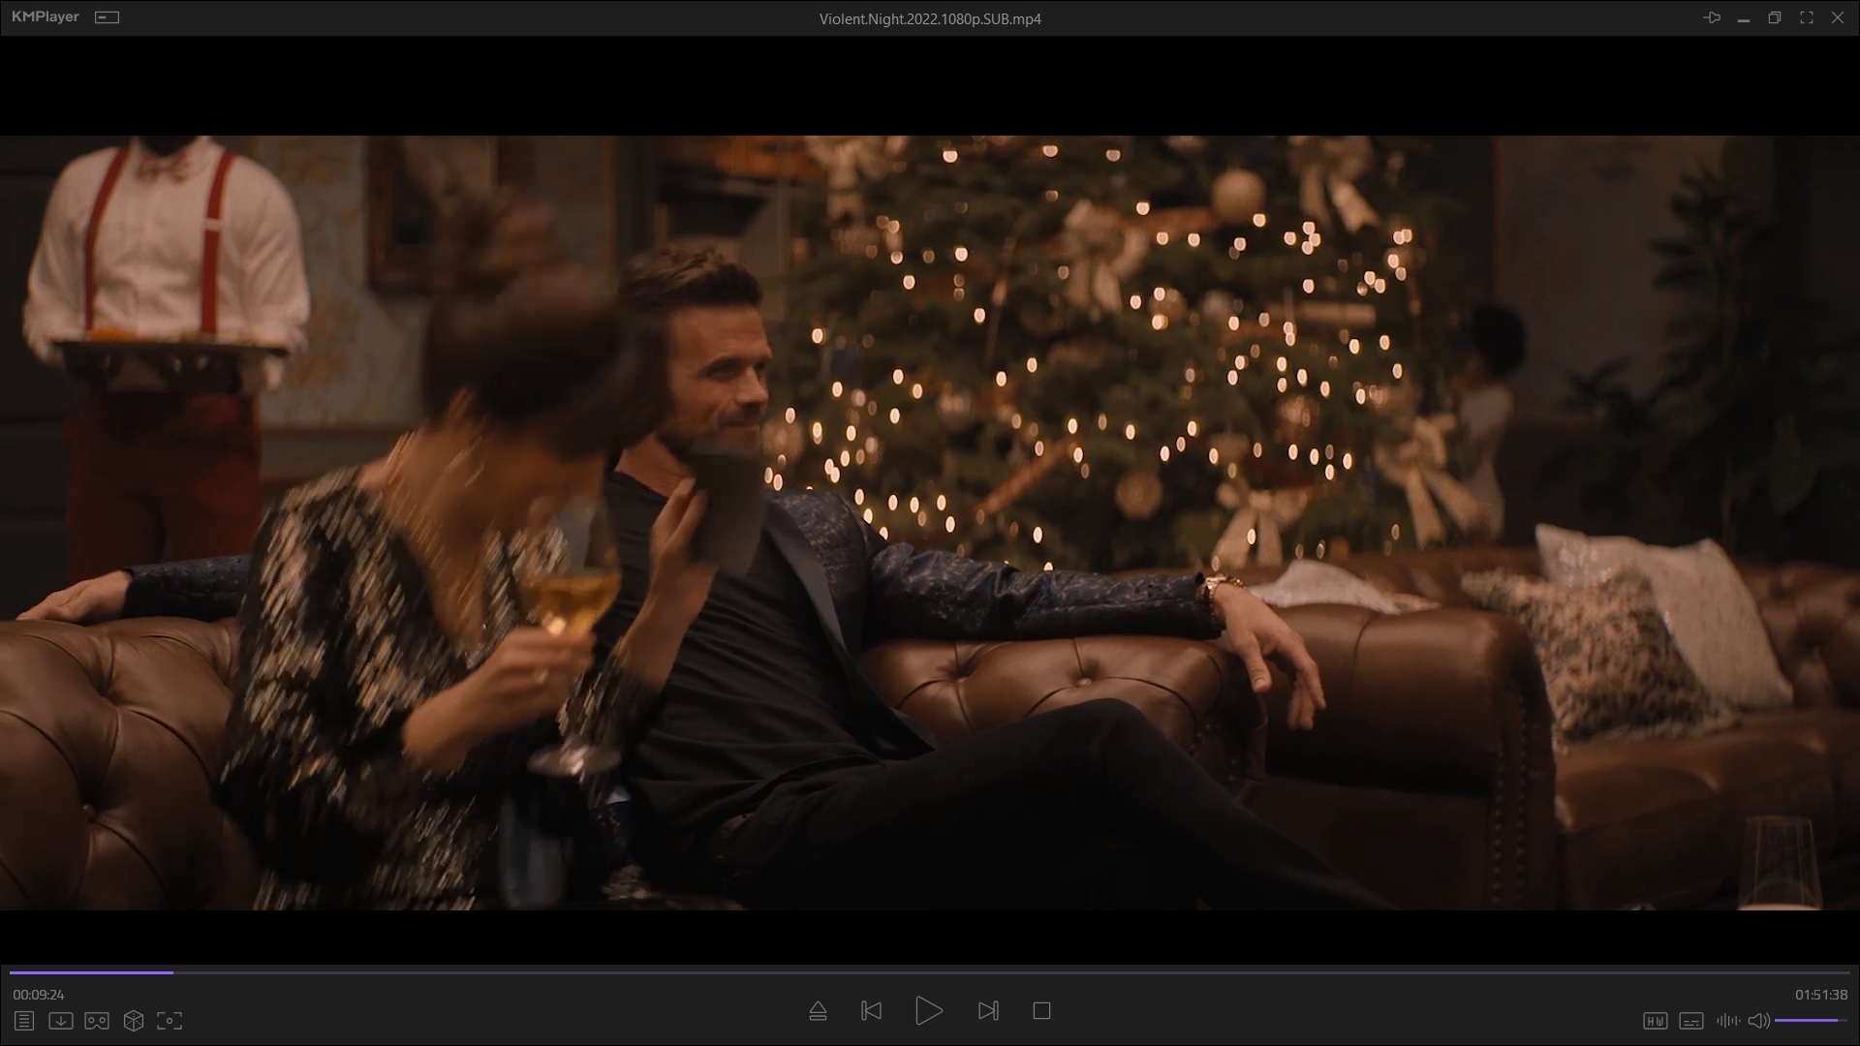The width and height of the screenshot is (1860, 1046).
Task: Open the KMPlayer main menu logo
Action: click(x=45, y=17)
